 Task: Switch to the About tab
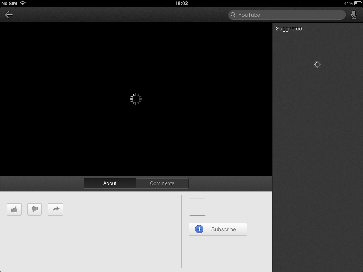pyautogui.click(x=110, y=183)
